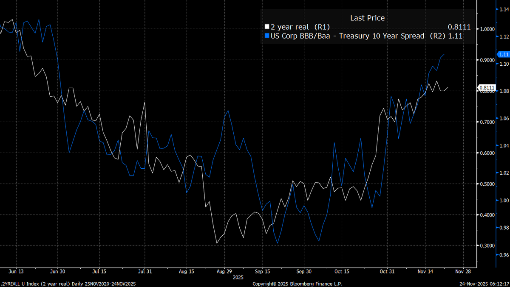Click the 0.8111 value in the legend
The image size is (510, 287).
click(x=459, y=27)
